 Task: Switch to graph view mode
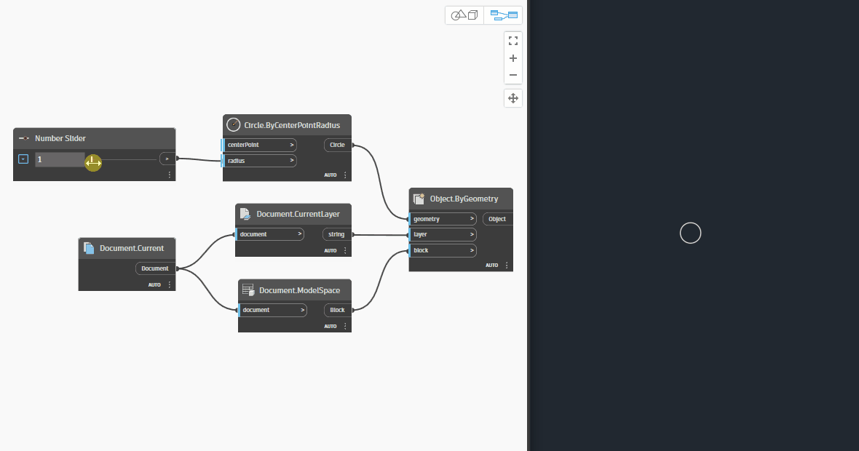click(503, 15)
